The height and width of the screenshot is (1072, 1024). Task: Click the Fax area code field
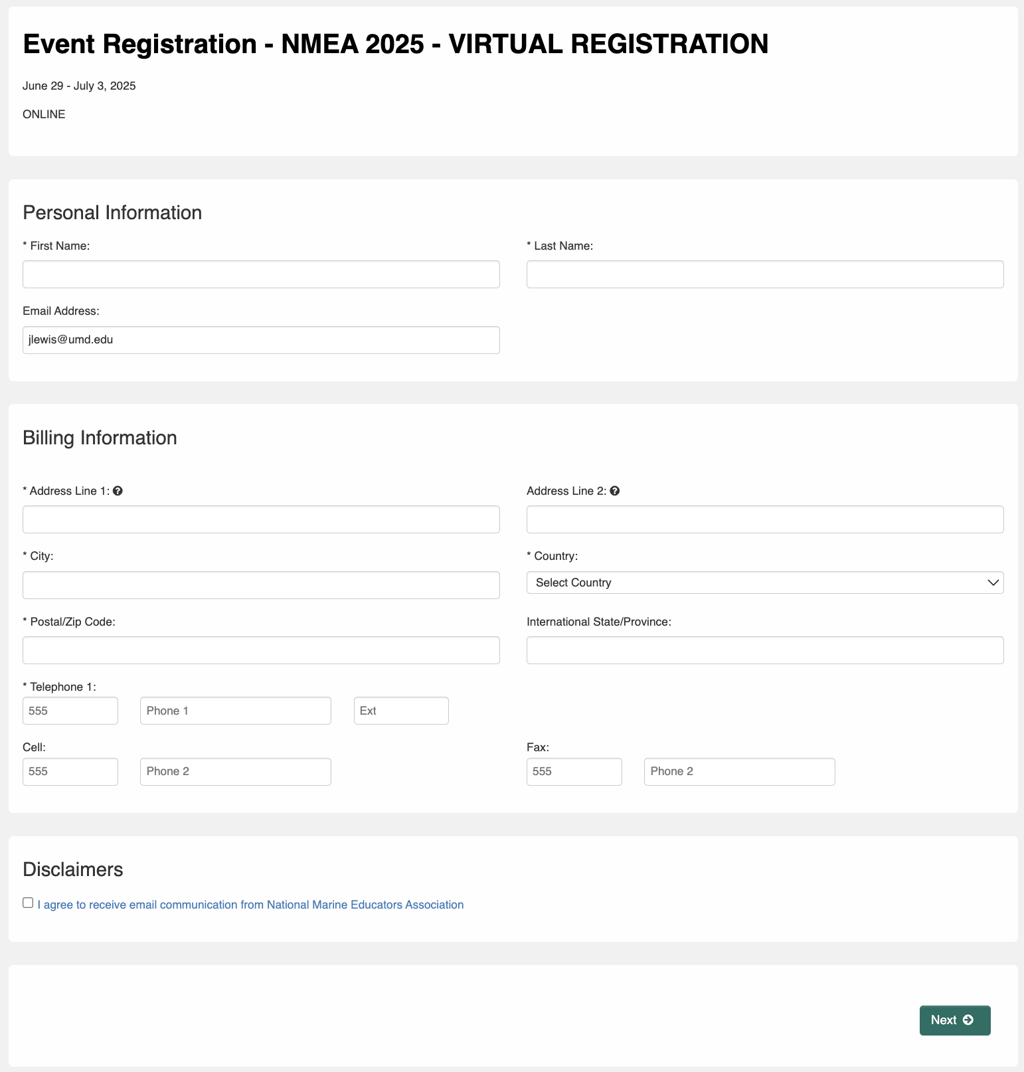coord(574,772)
